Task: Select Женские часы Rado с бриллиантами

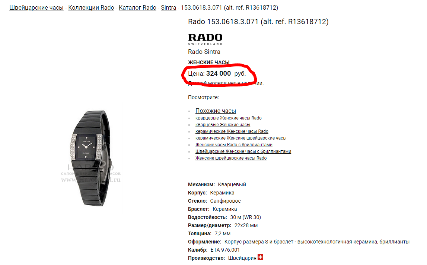Action: pyautogui.click(x=234, y=145)
